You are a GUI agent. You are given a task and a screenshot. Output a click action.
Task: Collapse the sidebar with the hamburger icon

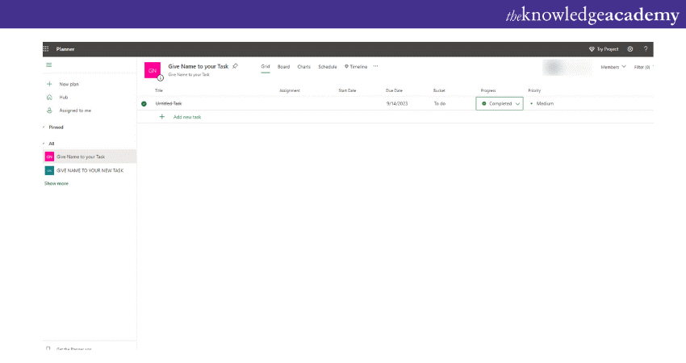[x=48, y=65]
